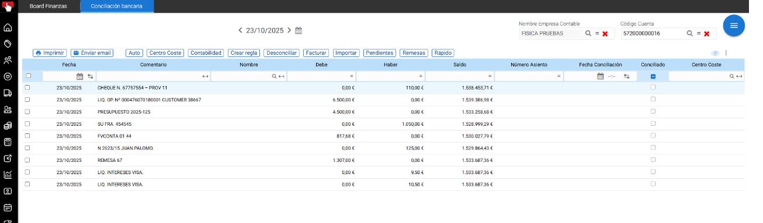The image size is (763, 223).
Task: Open operator arrows in Centro Coste filter
Action: (740, 76)
